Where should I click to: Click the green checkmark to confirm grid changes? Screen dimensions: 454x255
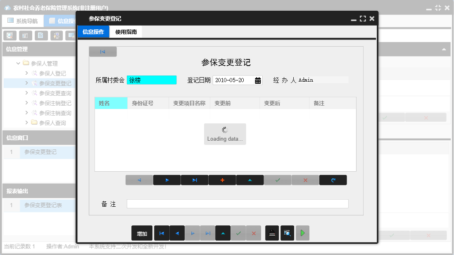pyautogui.click(x=278, y=180)
